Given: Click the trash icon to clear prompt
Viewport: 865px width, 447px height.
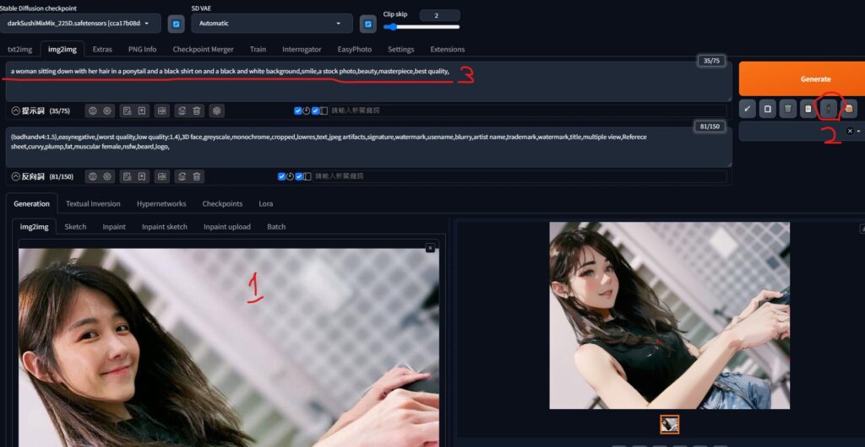Looking at the screenshot, I should pyautogui.click(x=787, y=109).
